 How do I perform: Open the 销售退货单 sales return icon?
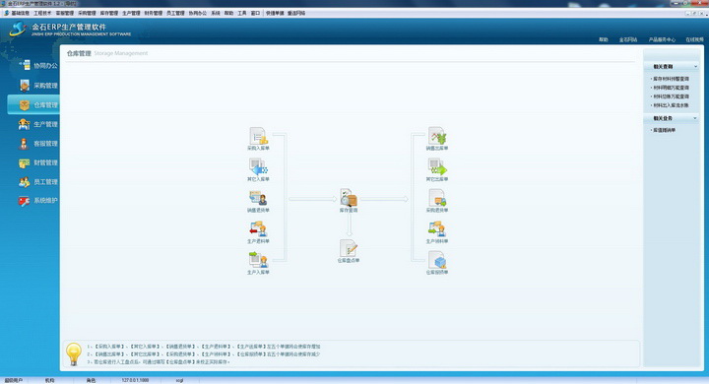258,198
